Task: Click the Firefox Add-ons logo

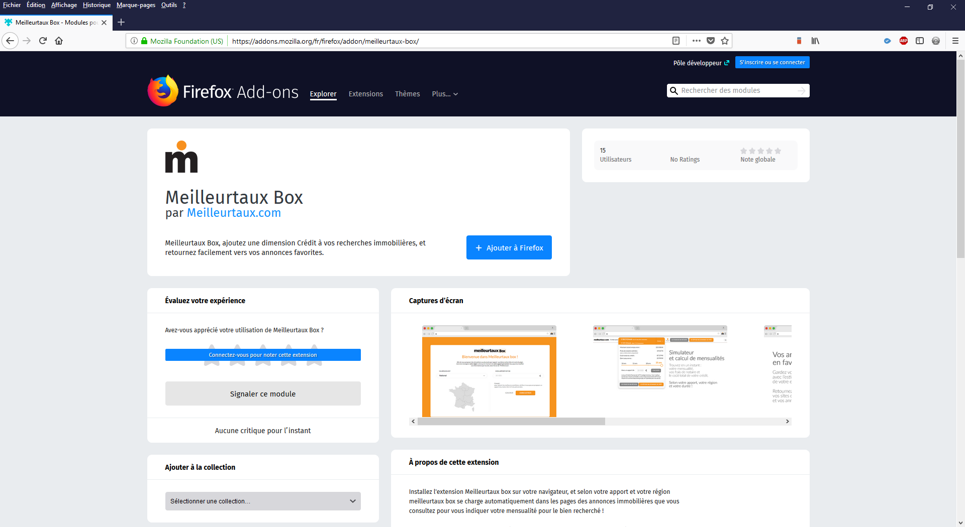Action: 223,91
